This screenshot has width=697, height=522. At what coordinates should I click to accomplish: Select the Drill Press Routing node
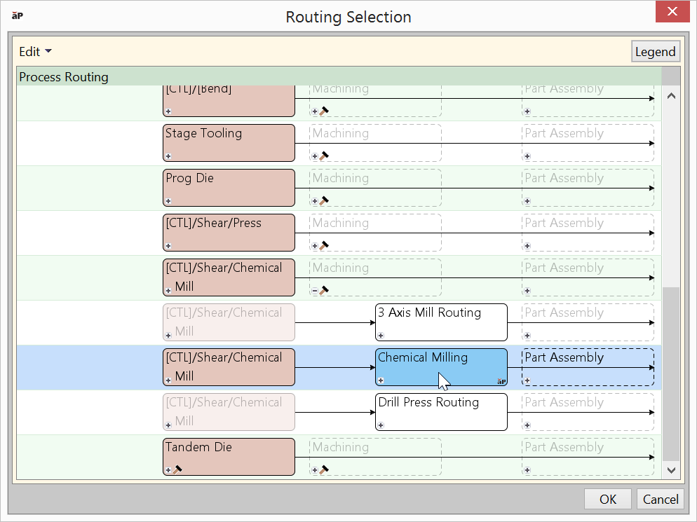[x=440, y=411]
